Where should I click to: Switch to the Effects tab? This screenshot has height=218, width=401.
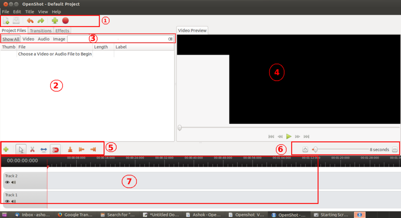(62, 31)
